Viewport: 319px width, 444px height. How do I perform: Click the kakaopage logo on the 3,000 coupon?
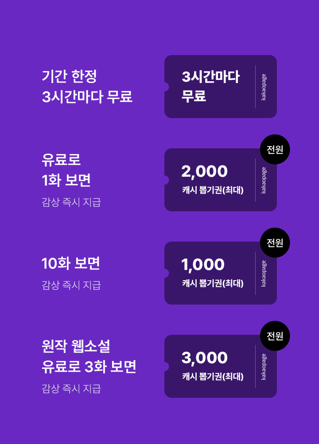264,367
